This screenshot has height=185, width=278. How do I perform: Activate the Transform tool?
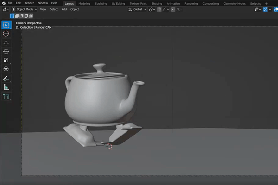(x=6, y=69)
